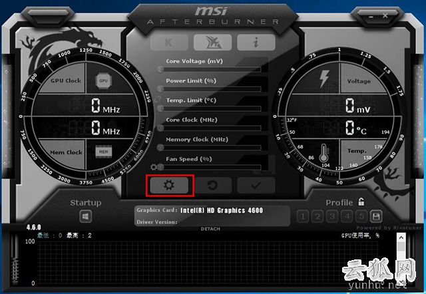Click the Core Voltage slider
426x294 pixels.
[209, 70]
